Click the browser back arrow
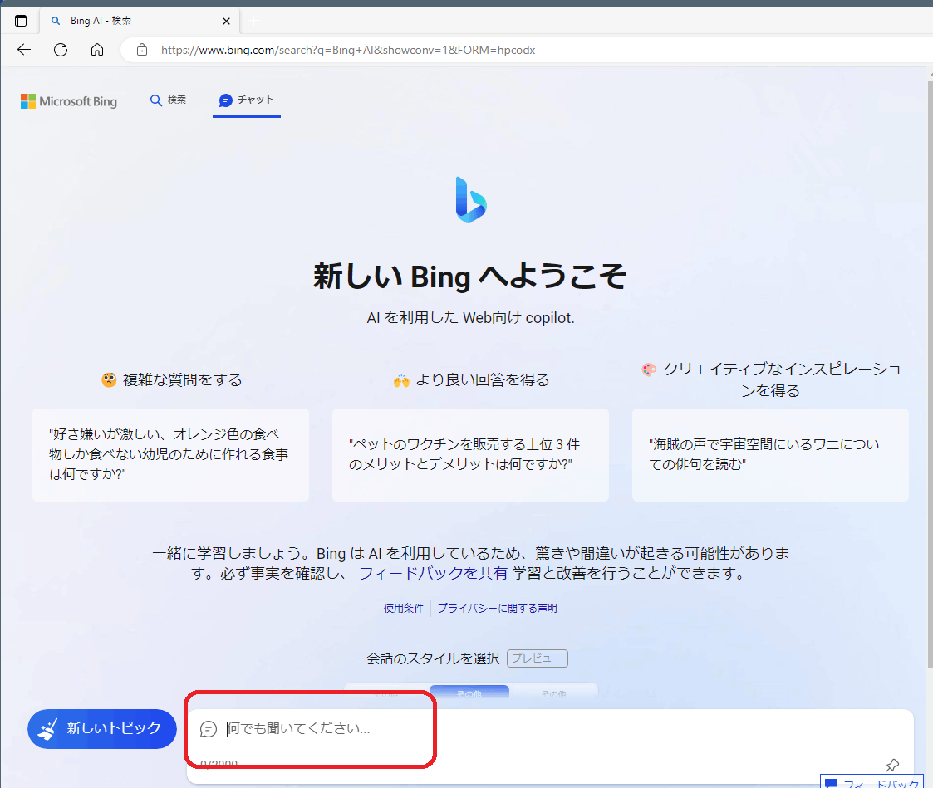Viewport: 933px width, 788px height. [24, 50]
